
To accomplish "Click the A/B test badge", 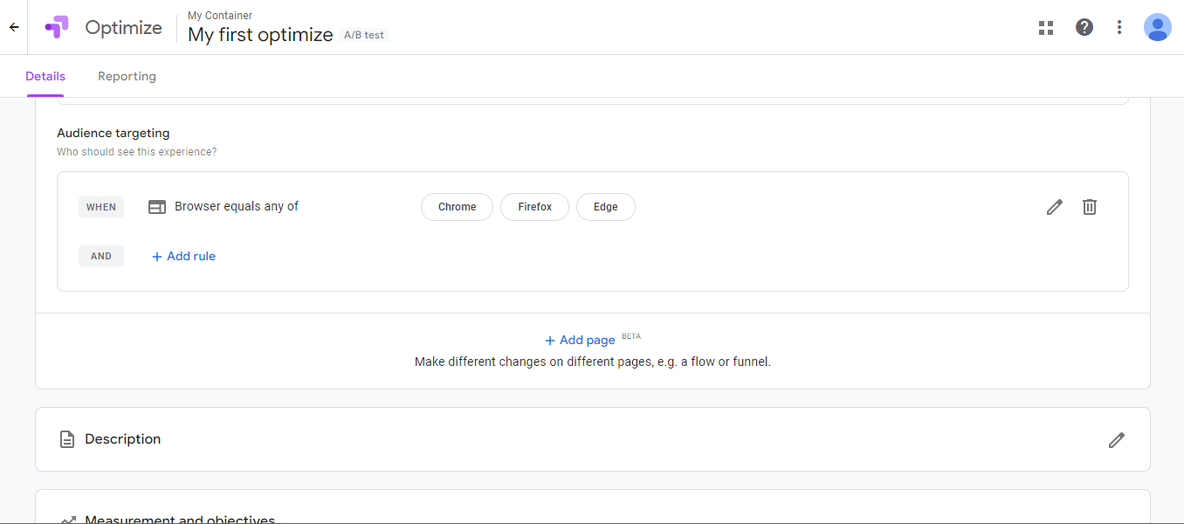I will 364,35.
